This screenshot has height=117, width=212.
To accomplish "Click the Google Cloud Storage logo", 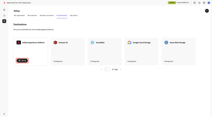I will click(129, 42).
